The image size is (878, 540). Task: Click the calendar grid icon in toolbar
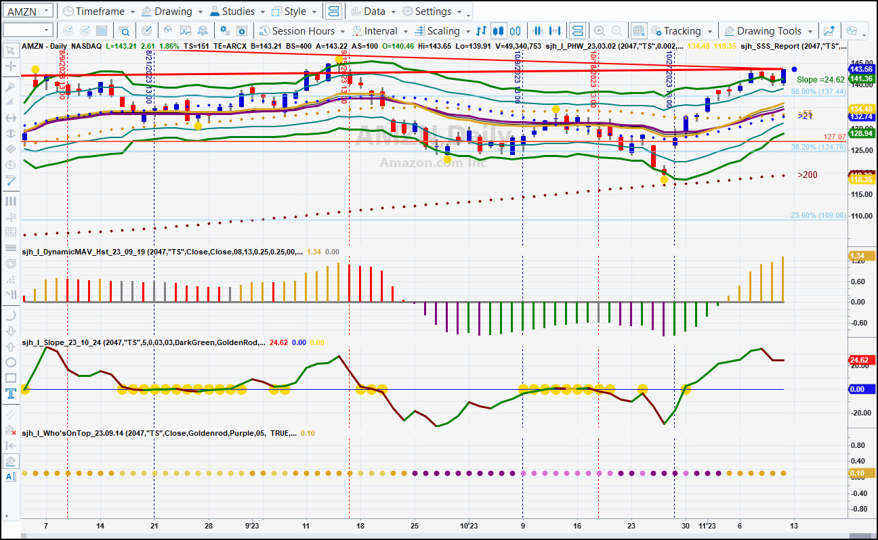[x=102, y=30]
